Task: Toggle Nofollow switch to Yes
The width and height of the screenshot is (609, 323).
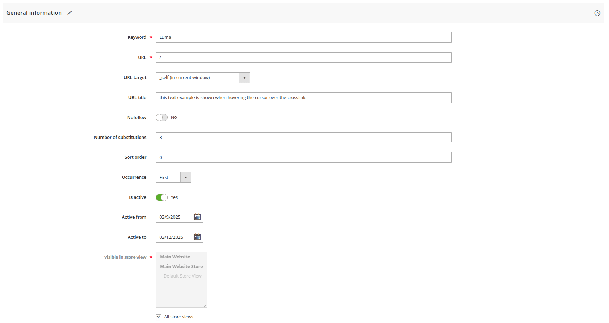Action: point(161,117)
